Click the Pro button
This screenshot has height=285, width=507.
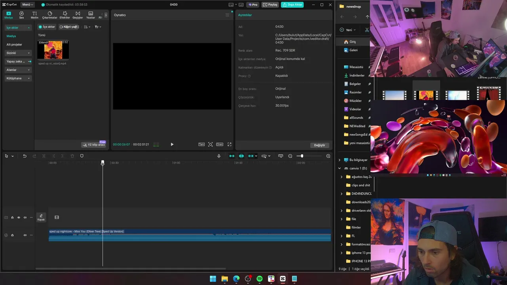(253, 5)
